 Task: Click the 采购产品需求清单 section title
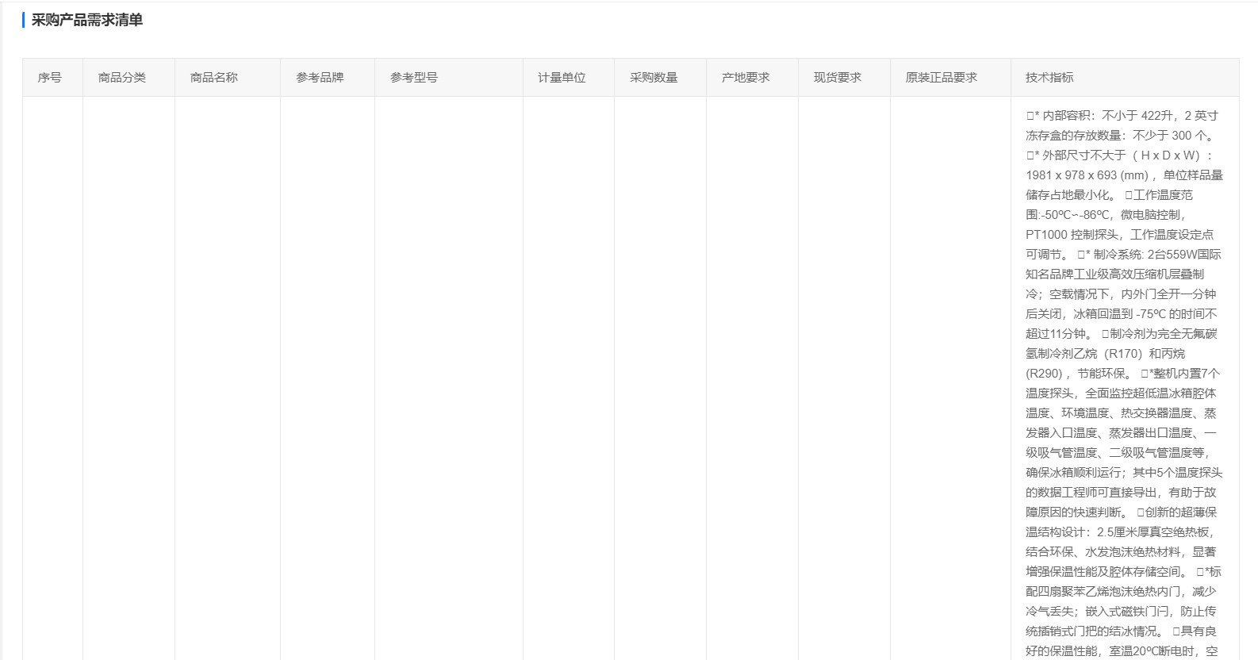click(87, 20)
